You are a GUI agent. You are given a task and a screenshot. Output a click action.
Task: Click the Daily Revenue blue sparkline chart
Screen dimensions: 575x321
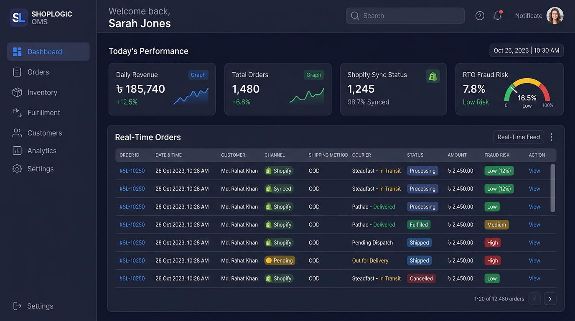(191, 96)
